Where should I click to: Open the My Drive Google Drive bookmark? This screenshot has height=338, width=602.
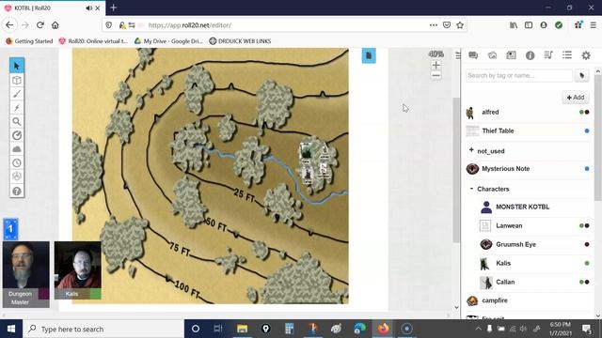168,41
